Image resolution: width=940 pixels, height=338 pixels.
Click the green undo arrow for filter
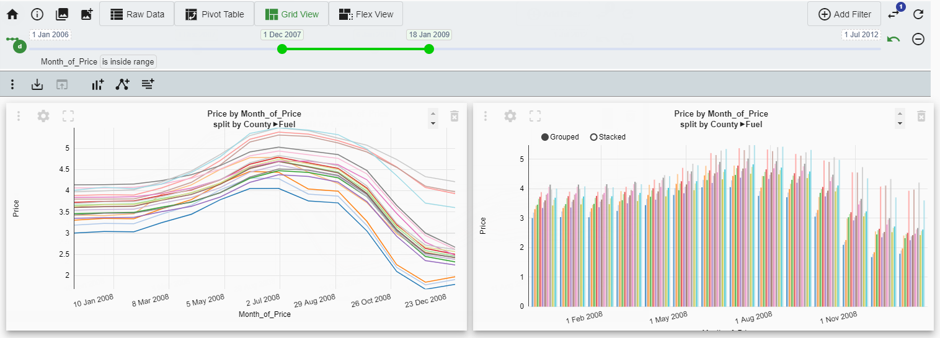pos(893,39)
